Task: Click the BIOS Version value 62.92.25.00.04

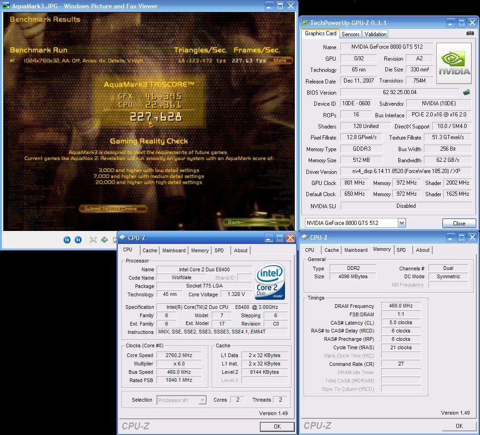Action: coord(400,92)
